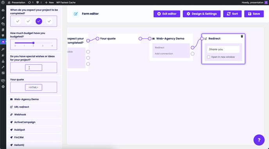269x149 pixels.
Task: Click the Redirect node's input connector
Action: (202, 39)
